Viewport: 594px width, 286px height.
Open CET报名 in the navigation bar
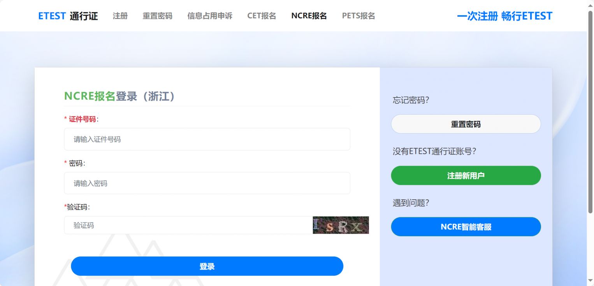pyautogui.click(x=262, y=16)
